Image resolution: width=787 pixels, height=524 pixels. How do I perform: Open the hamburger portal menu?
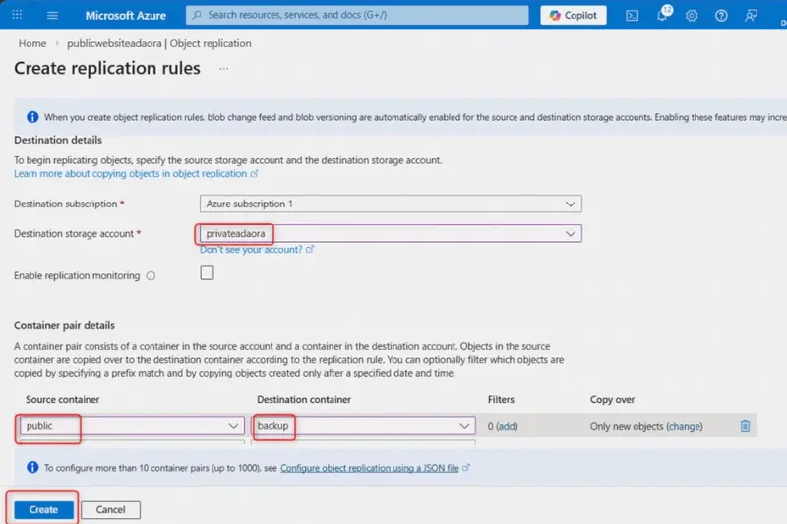click(x=52, y=15)
